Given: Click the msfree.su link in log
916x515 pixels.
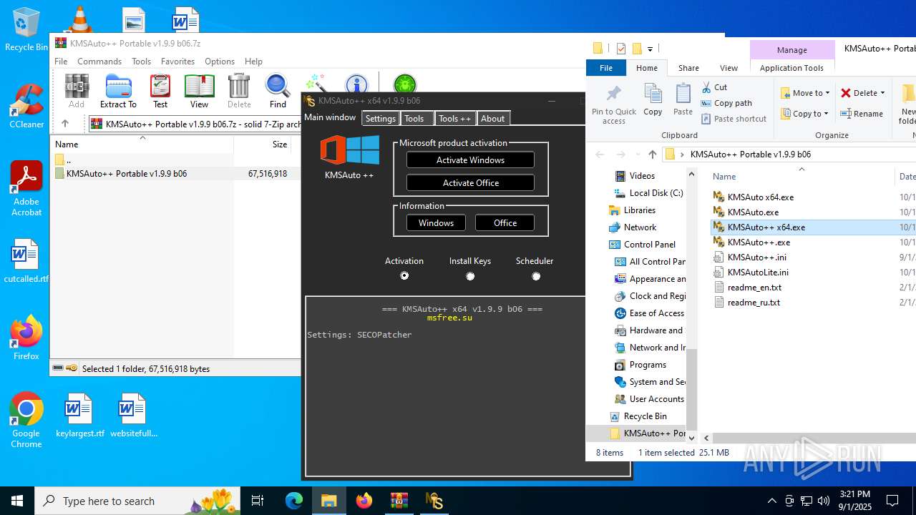Looking at the screenshot, I should pyautogui.click(x=449, y=318).
